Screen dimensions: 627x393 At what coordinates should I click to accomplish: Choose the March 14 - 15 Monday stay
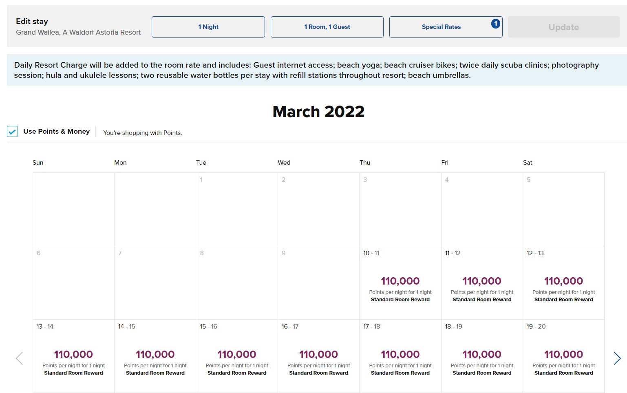click(x=155, y=356)
